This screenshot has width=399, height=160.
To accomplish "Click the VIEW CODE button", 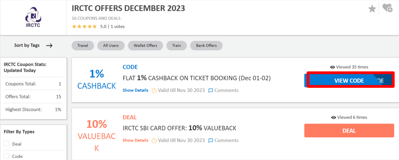I will (349, 81).
